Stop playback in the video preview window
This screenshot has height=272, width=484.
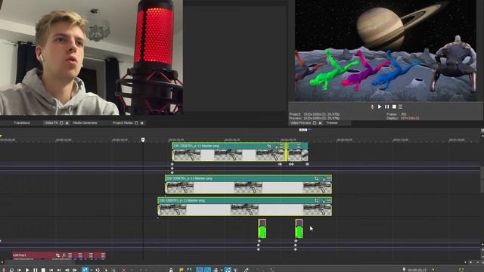(x=394, y=107)
